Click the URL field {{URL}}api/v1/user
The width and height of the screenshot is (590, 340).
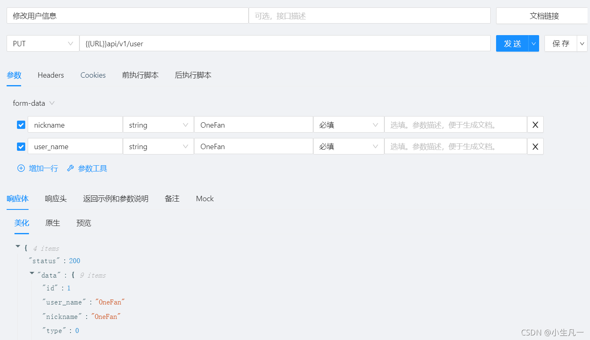tap(285, 43)
